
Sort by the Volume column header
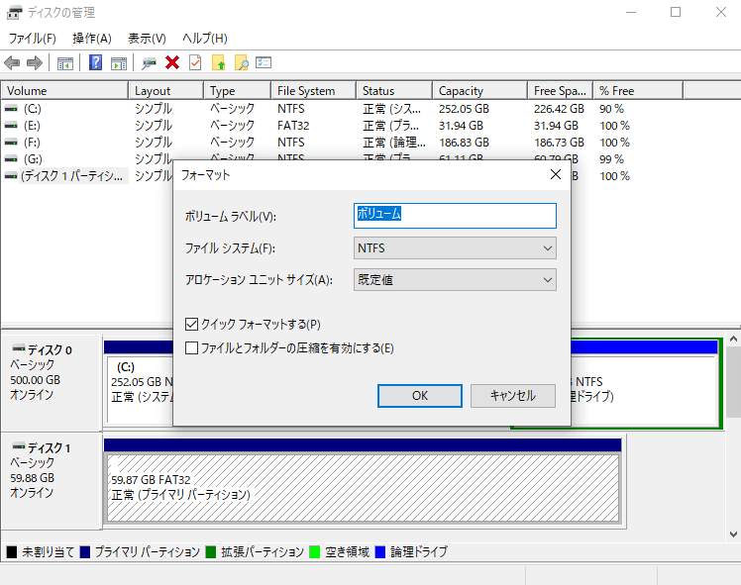click(64, 91)
